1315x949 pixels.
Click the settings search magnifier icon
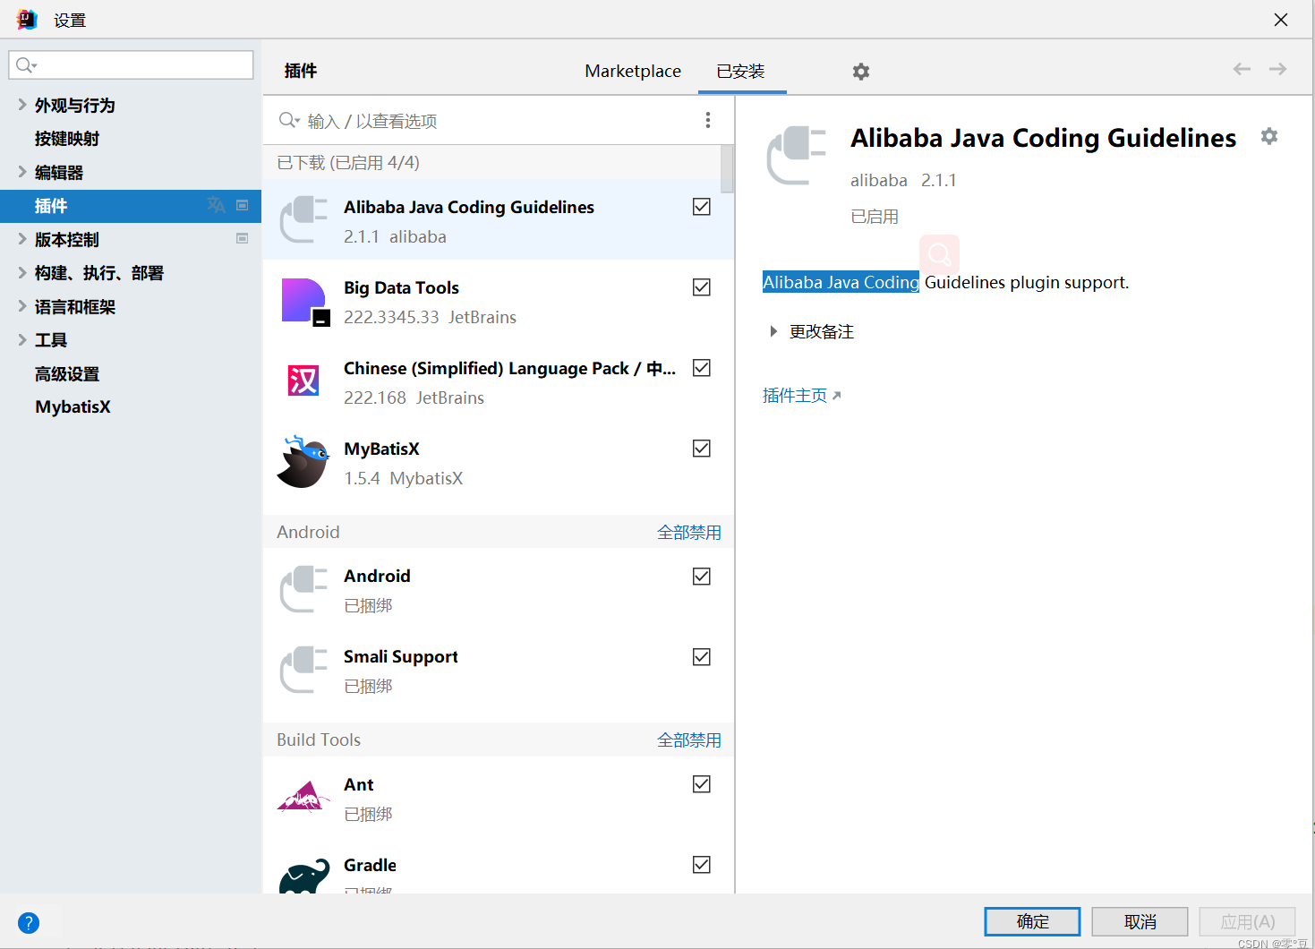tap(26, 65)
